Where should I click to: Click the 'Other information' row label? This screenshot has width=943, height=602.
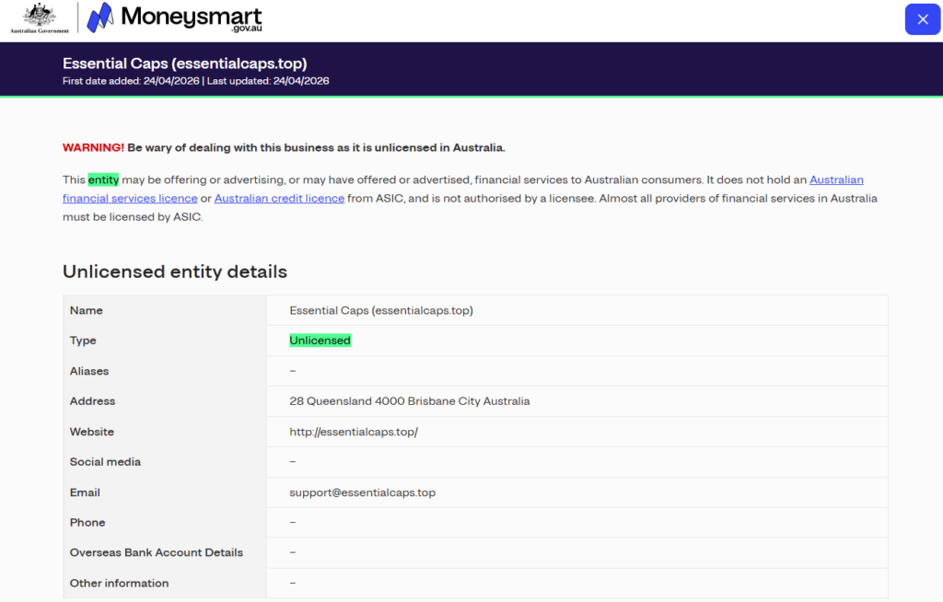[x=119, y=584]
